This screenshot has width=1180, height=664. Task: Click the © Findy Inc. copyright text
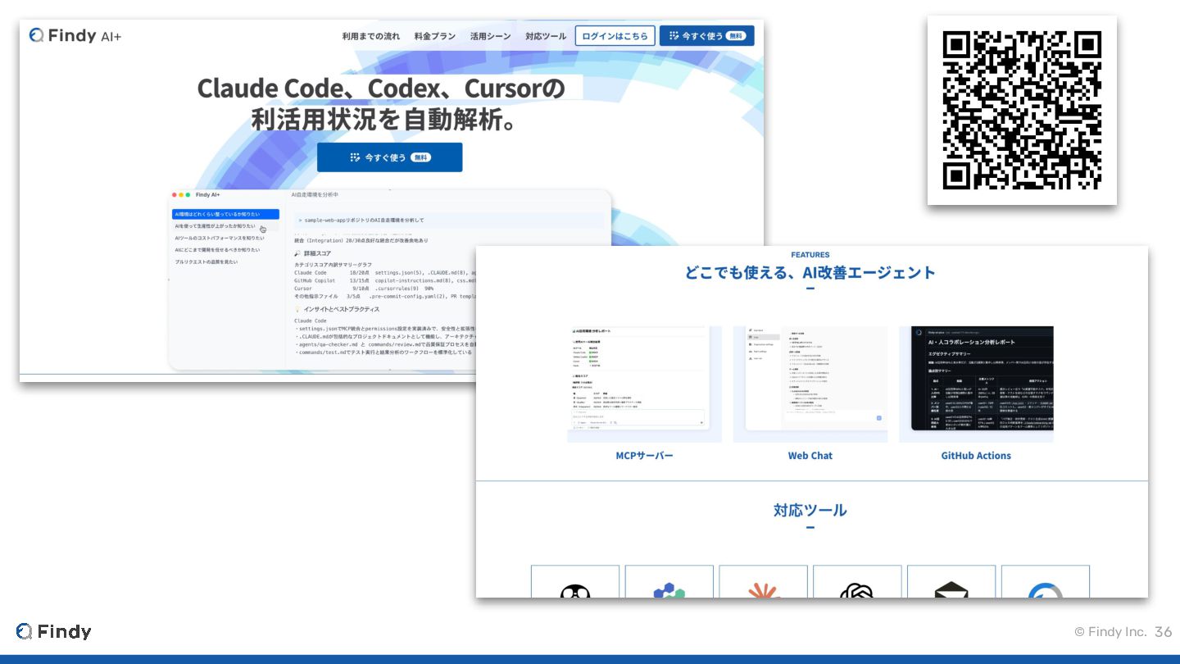pos(1110,632)
